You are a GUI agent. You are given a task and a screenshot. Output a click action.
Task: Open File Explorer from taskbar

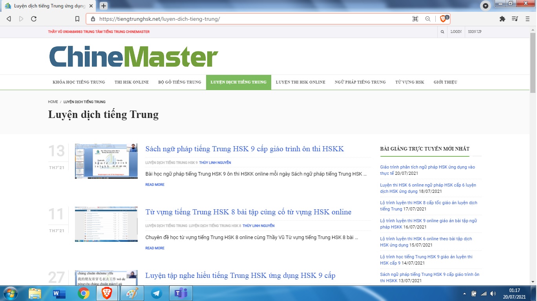35,293
